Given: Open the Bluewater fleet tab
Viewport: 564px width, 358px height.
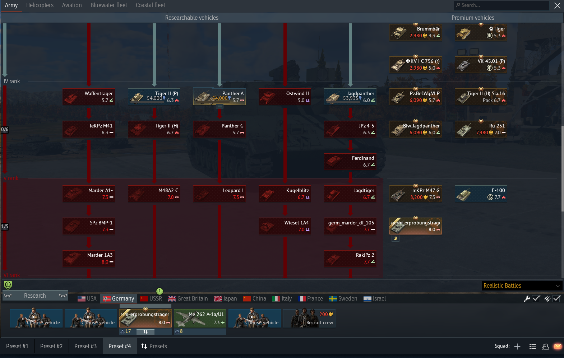Looking at the screenshot, I should coord(109,5).
